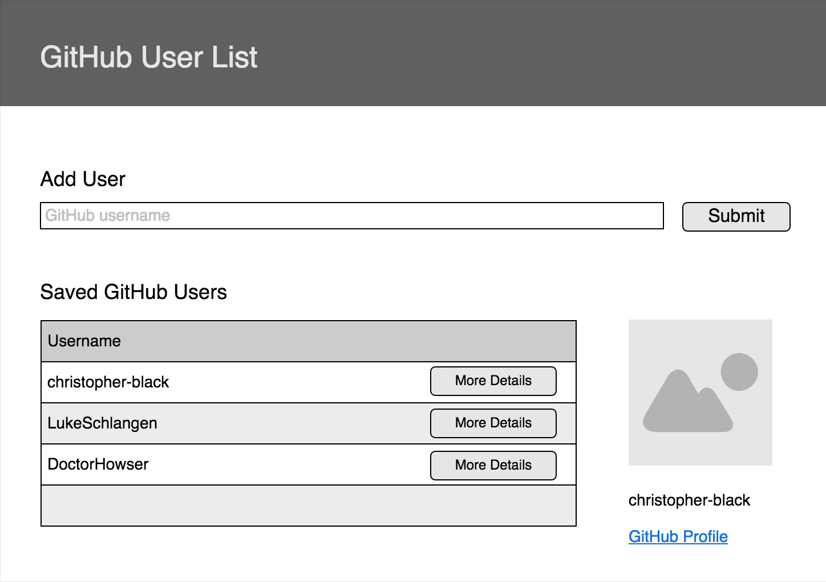Click the GitHub username input field
826x582 pixels.
pyautogui.click(x=351, y=216)
